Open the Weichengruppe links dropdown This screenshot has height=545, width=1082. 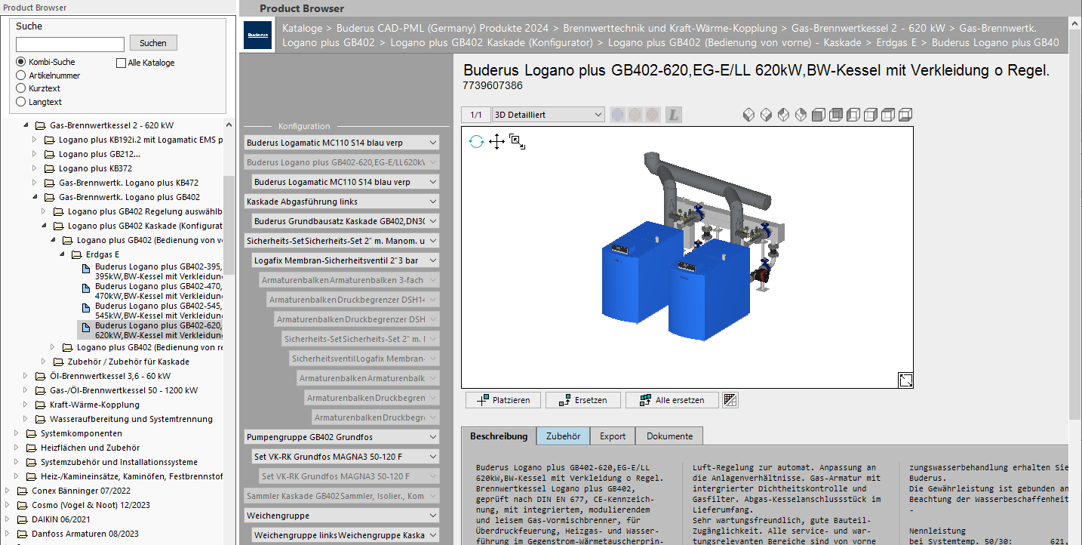point(346,535)
